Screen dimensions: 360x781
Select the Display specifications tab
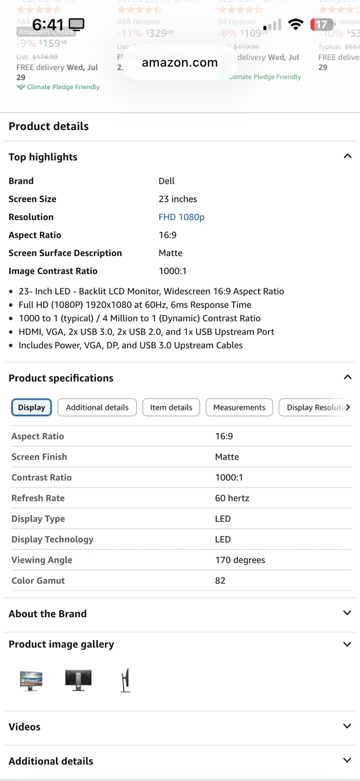click(x=31, y=407)
